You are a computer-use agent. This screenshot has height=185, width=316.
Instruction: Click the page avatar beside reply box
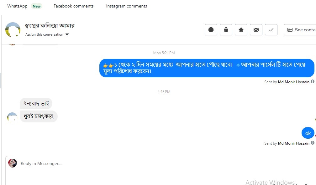[x=13, y=163]
